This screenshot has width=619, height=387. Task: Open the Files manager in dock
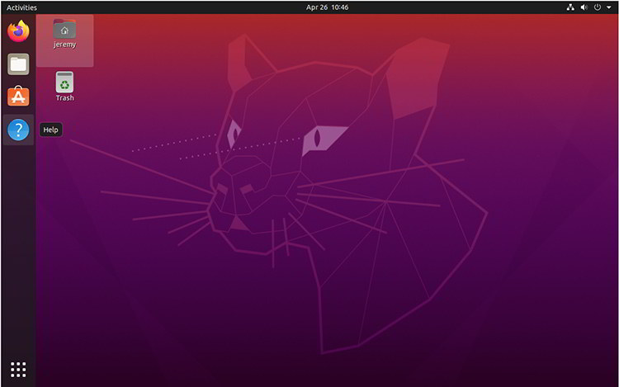tap(18, 64)
